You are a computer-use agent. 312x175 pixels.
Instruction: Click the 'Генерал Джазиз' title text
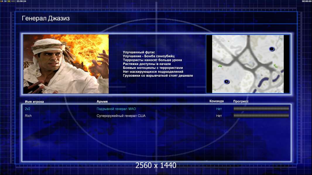point(46,18)
